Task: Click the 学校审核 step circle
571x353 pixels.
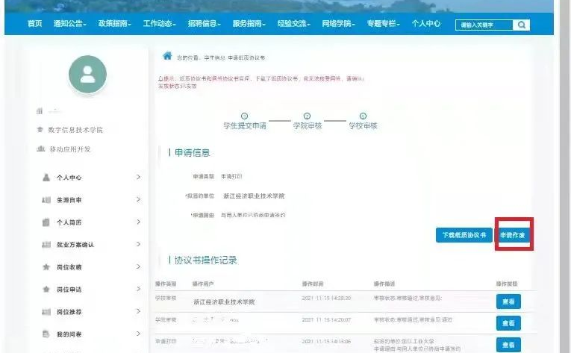Action: [x=363, y=116]
